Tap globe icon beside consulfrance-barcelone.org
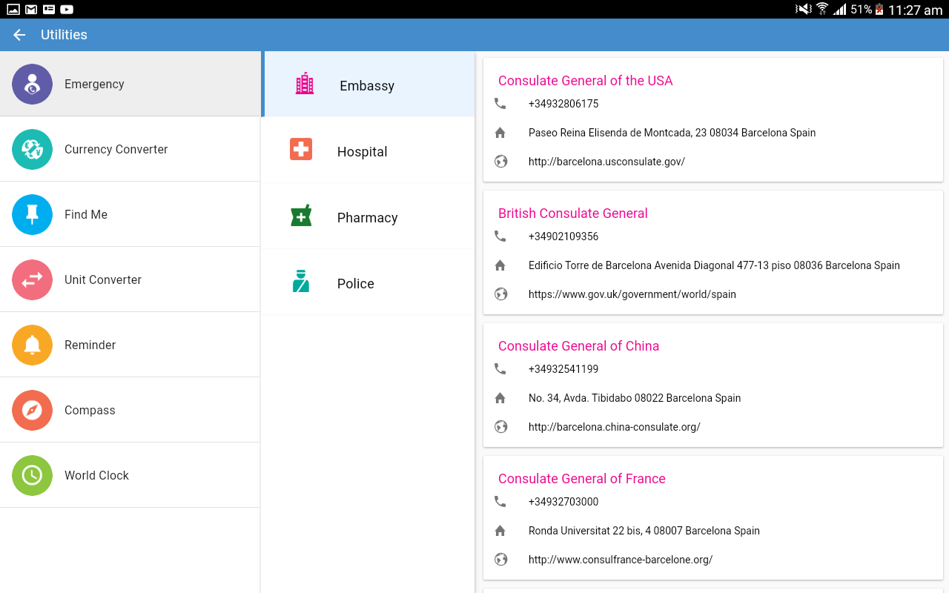 click(501, 560)
